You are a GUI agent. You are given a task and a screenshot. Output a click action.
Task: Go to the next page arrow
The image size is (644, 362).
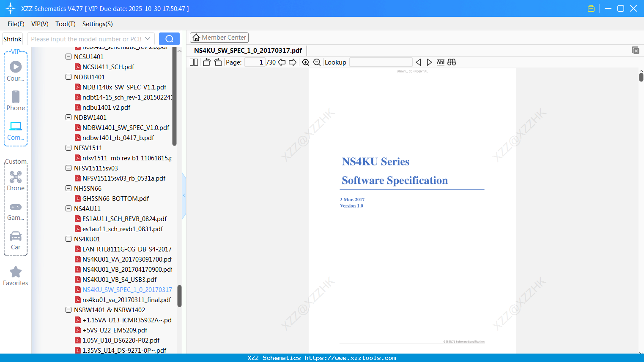click(x=293, y=62)
